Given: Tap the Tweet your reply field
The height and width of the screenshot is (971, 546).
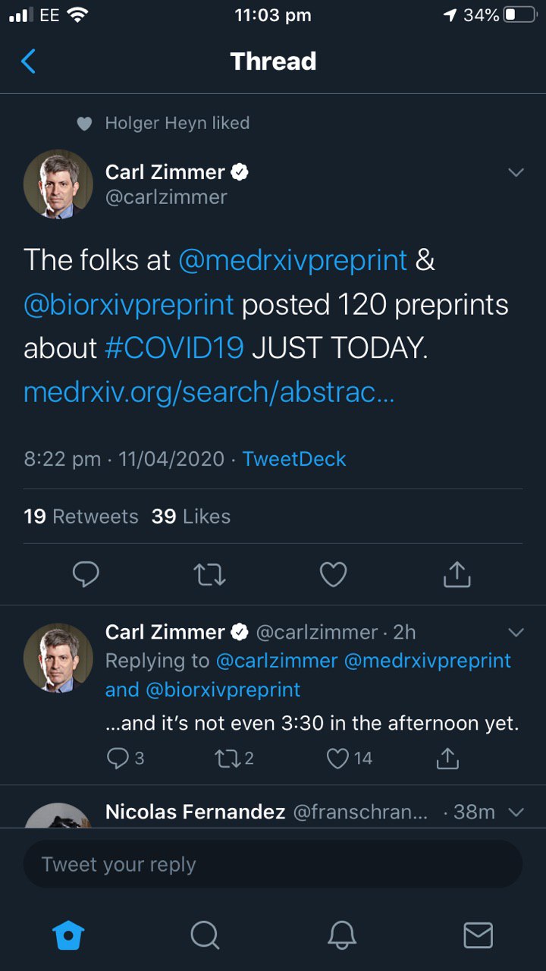Looking at the screenshot, I should click(x=273, y=864).
